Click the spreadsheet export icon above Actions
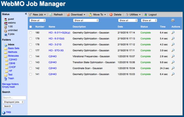 point(173,20)
